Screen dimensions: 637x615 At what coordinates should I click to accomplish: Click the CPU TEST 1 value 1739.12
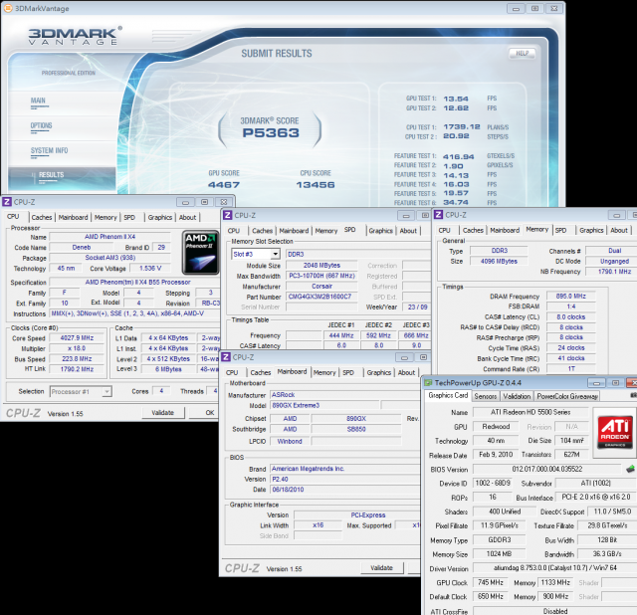pyautogui.click(x=462, y=127)
